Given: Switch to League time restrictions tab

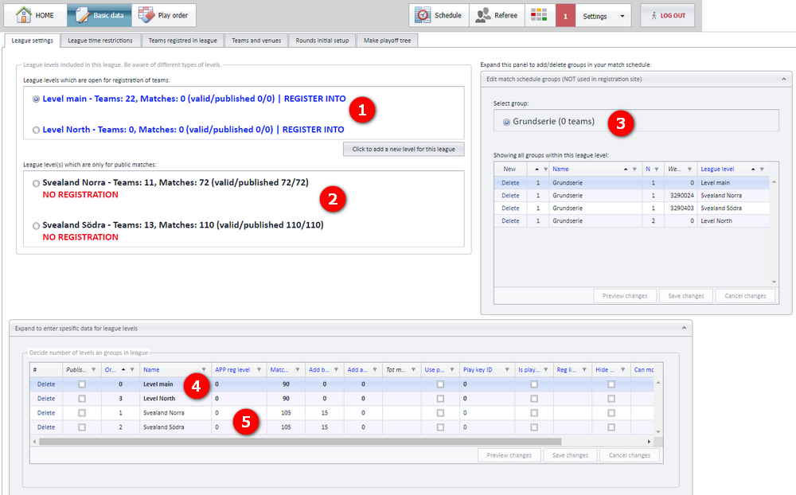Looking at the screenshot, I should click(x=100, y=41).
